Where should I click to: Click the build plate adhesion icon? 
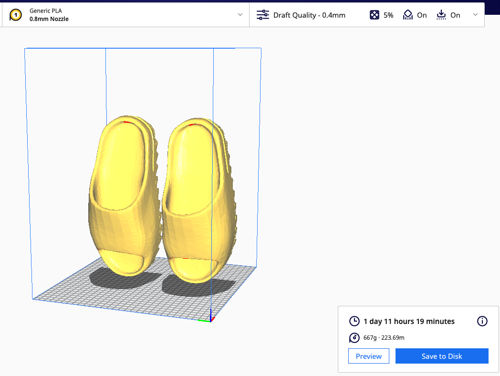click(x=441, y=15)
